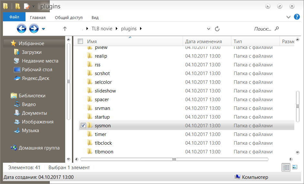Go up one folder level
304x184 pixels.
65,29
